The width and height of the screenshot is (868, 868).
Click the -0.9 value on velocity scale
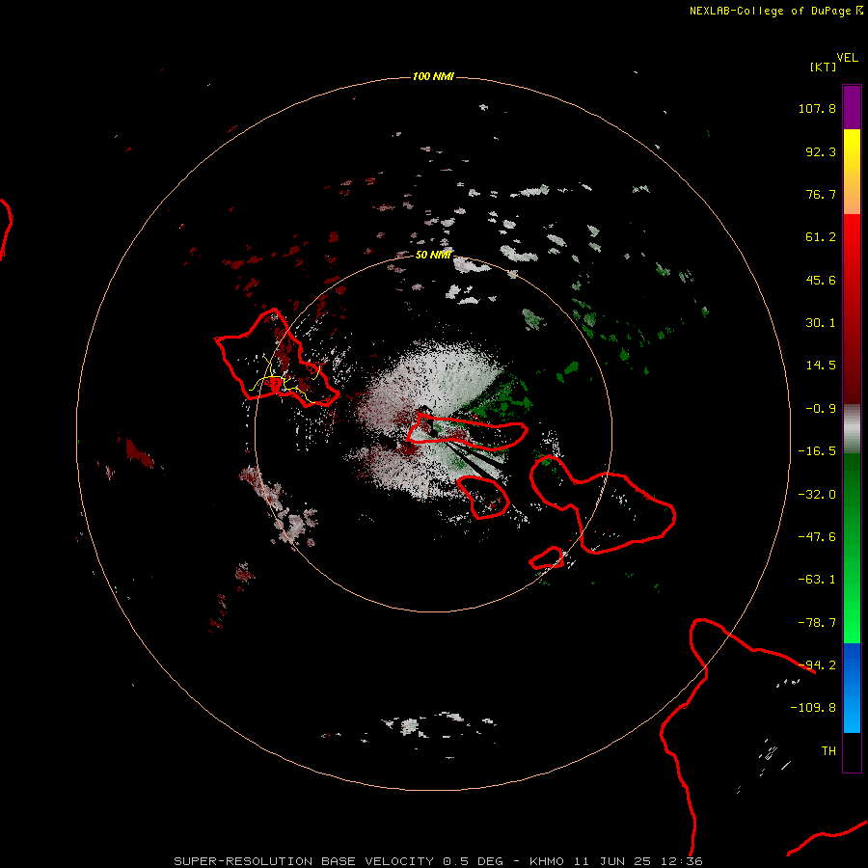pos(821,409)
